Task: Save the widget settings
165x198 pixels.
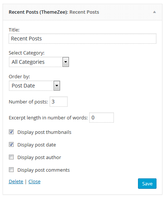Action: pos(147,184)
